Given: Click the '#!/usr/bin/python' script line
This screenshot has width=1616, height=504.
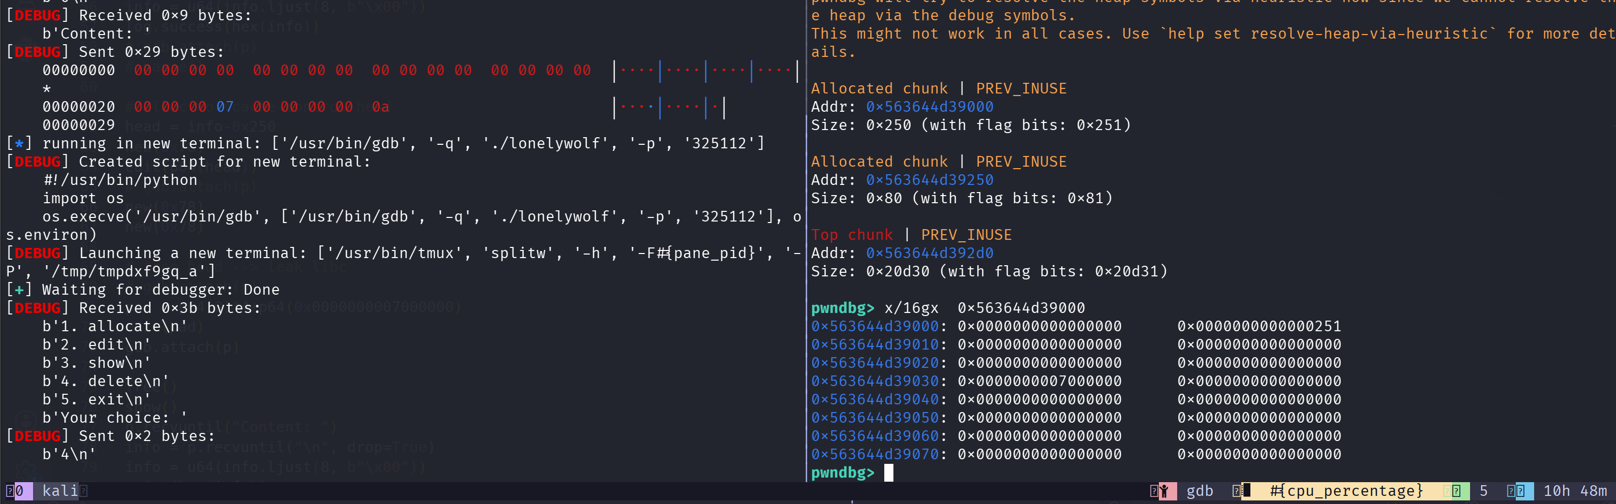Looking at the screenshot, I should [120, 180].
